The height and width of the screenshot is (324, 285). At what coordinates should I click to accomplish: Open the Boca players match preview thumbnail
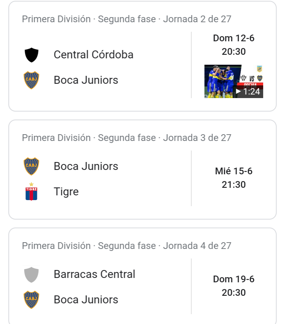tap(233, 81)
